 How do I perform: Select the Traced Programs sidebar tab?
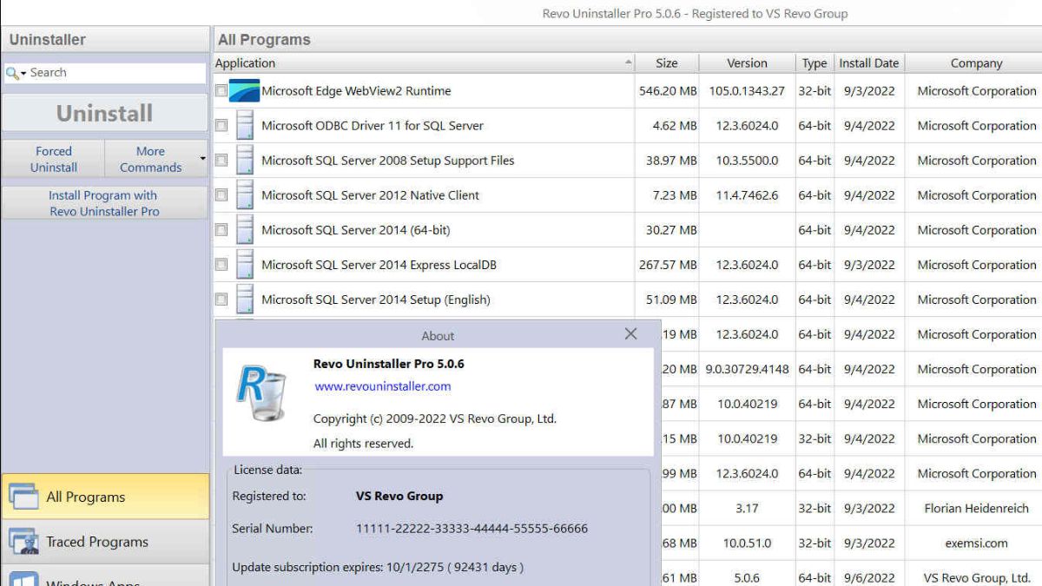pos(105,542)
